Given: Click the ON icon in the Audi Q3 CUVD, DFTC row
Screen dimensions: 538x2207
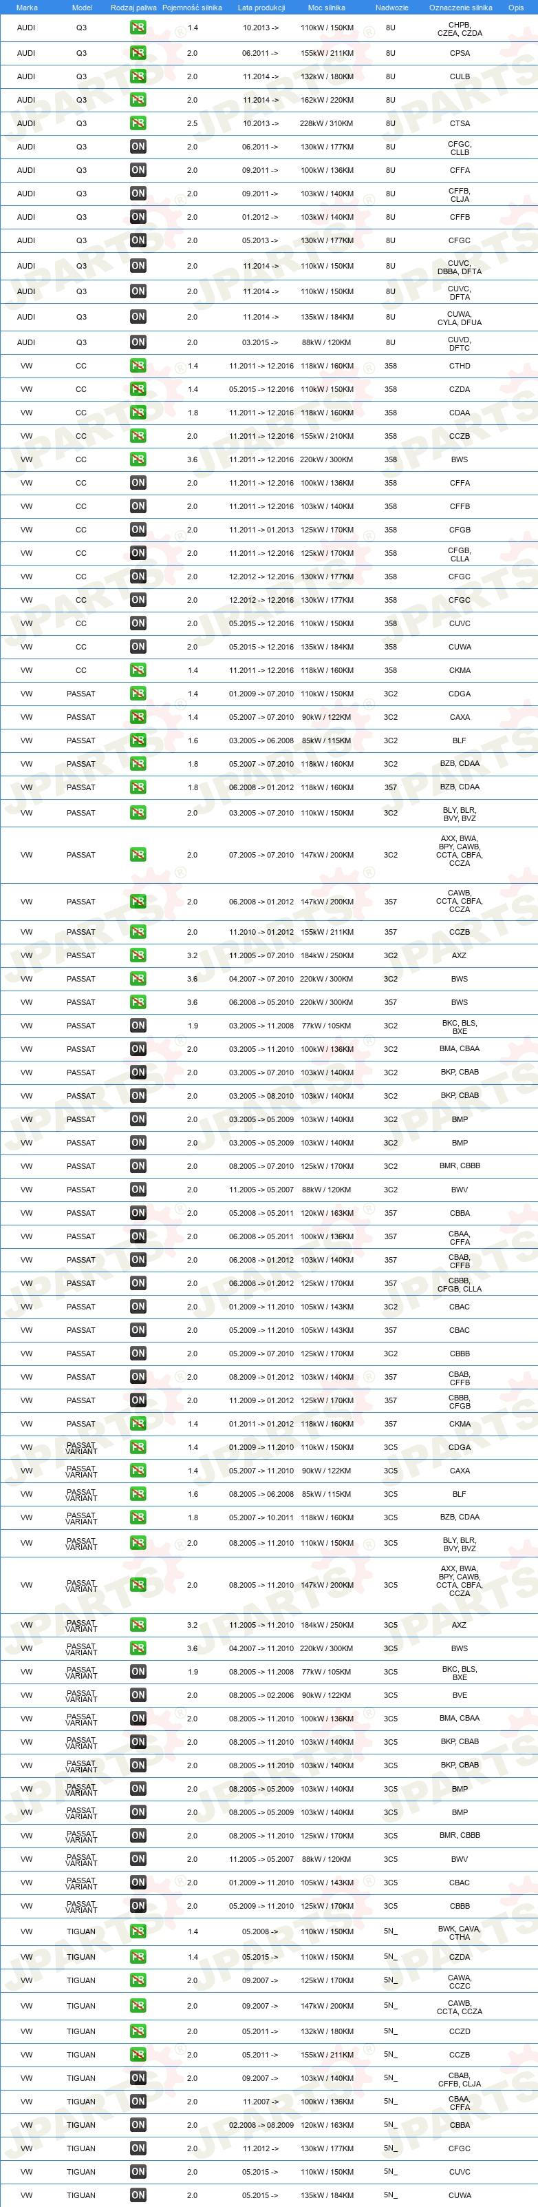Looking at the screenshot, I should pyautogui.click(x=138, y=343).
